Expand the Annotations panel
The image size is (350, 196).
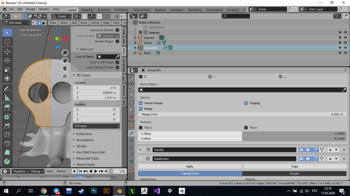coord(74,140)
